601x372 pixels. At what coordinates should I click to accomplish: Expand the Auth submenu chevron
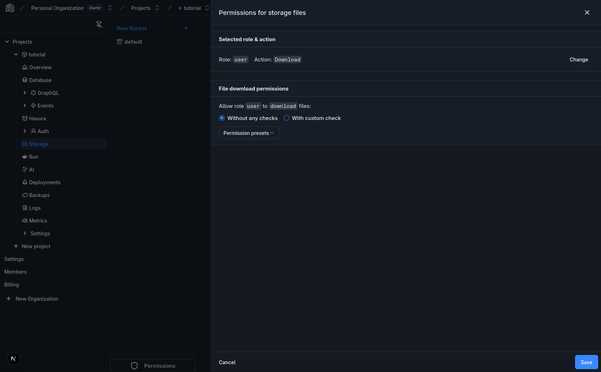coord(25,131)
